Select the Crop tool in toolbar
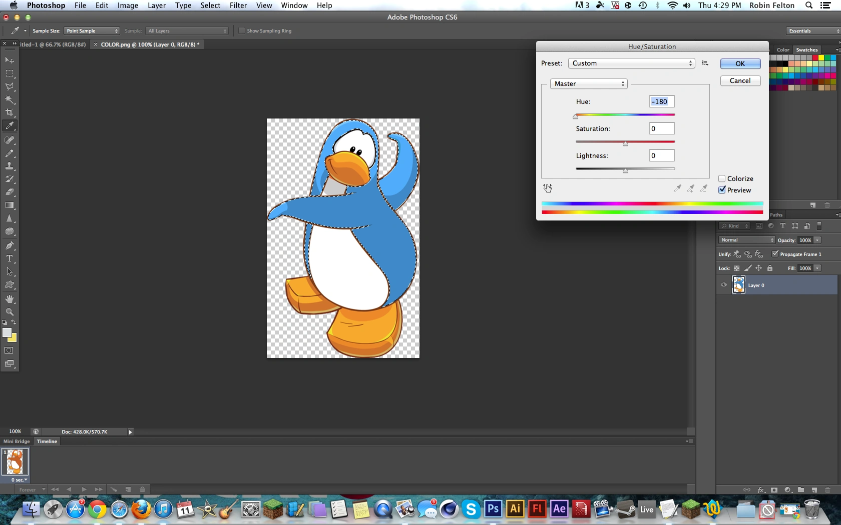This screenshot has height=525, width=841. pos(10,112)
